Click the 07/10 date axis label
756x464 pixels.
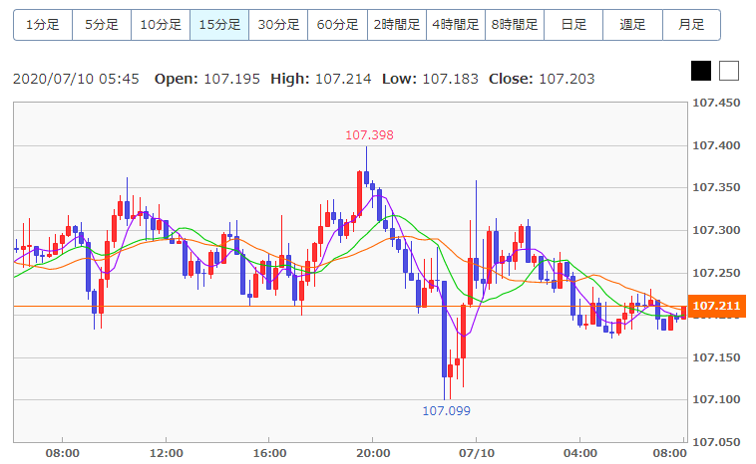pyautogui.click(x=477, y=453)
